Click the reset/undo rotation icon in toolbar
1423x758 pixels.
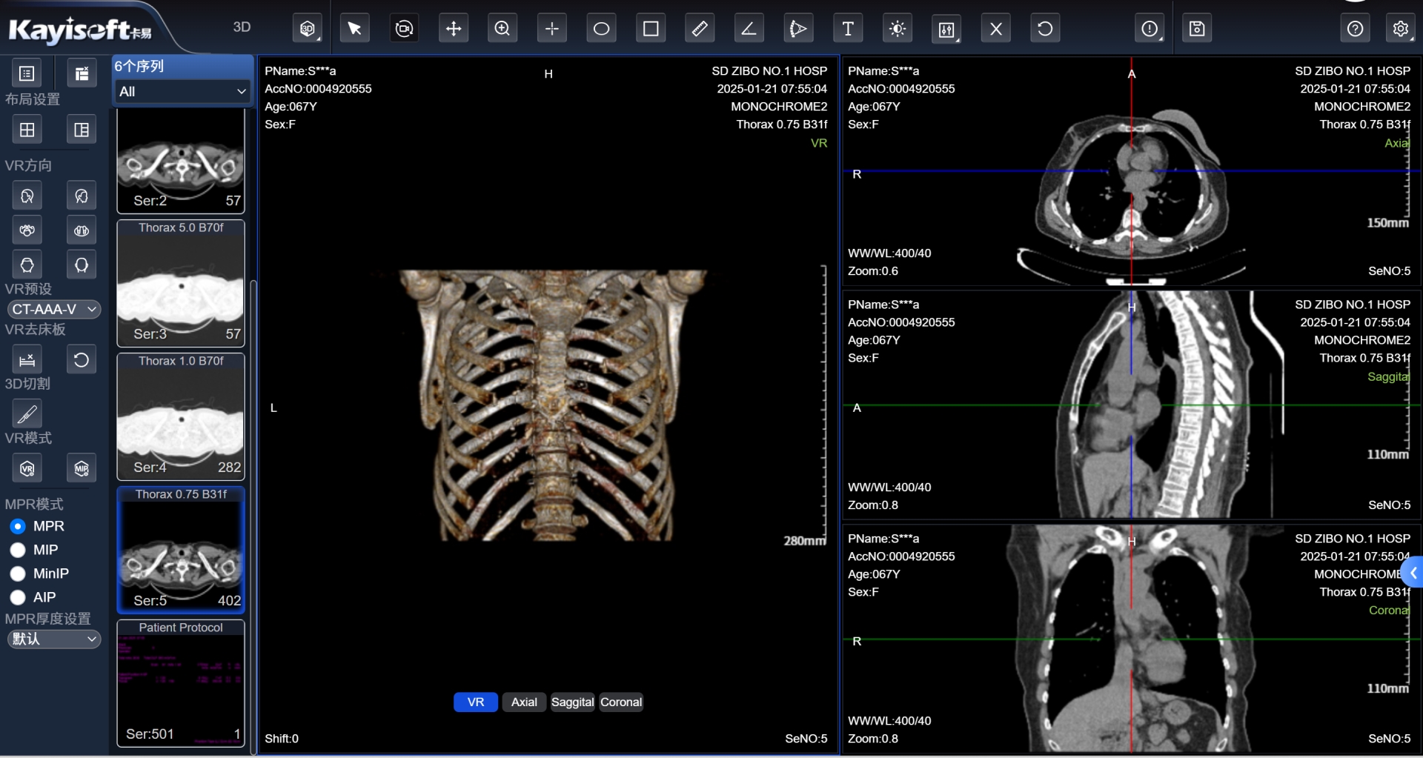coord(1044,29)
